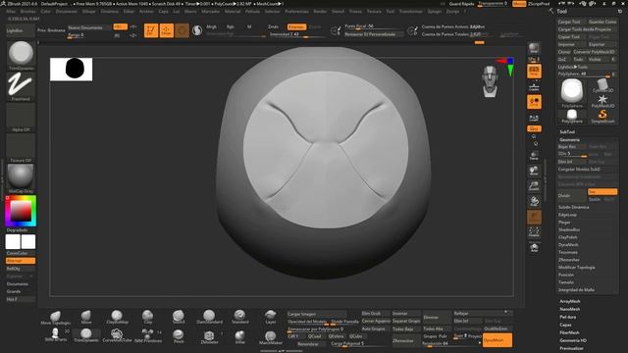Toggle the Persp perspective button
The height and width of the screenshot is (353, 628).
(534, 71)
